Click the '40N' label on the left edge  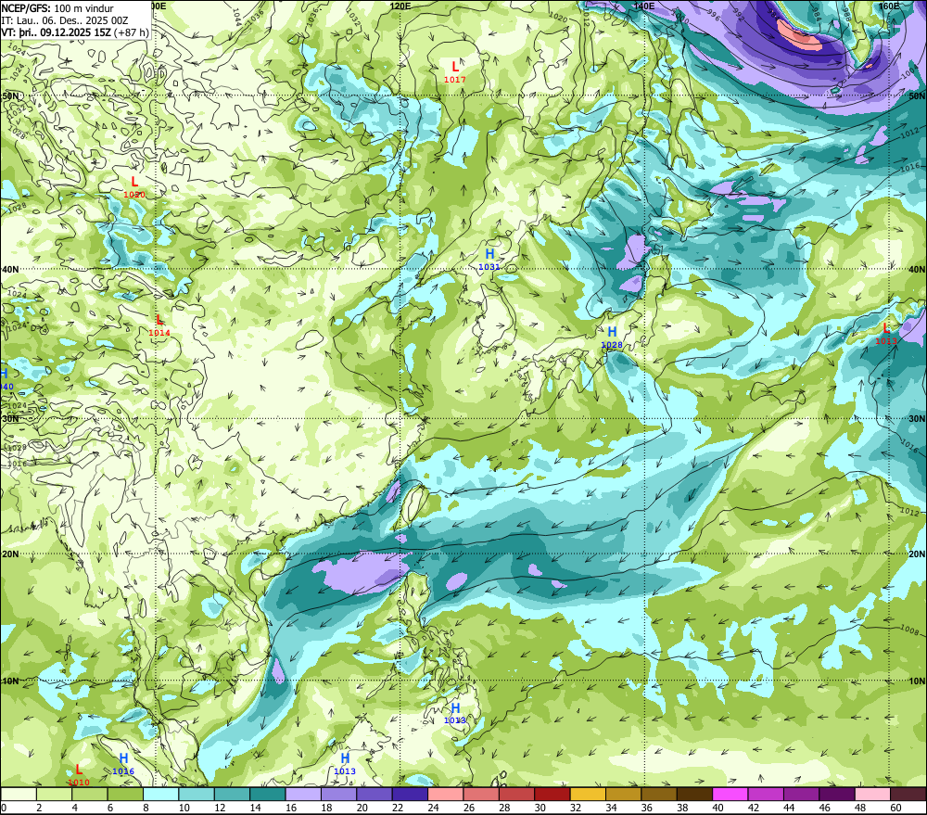[10, 269]
